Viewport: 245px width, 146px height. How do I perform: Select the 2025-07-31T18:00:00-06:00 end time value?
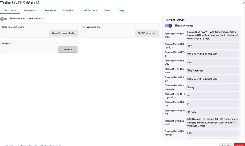tap(213, 54)
